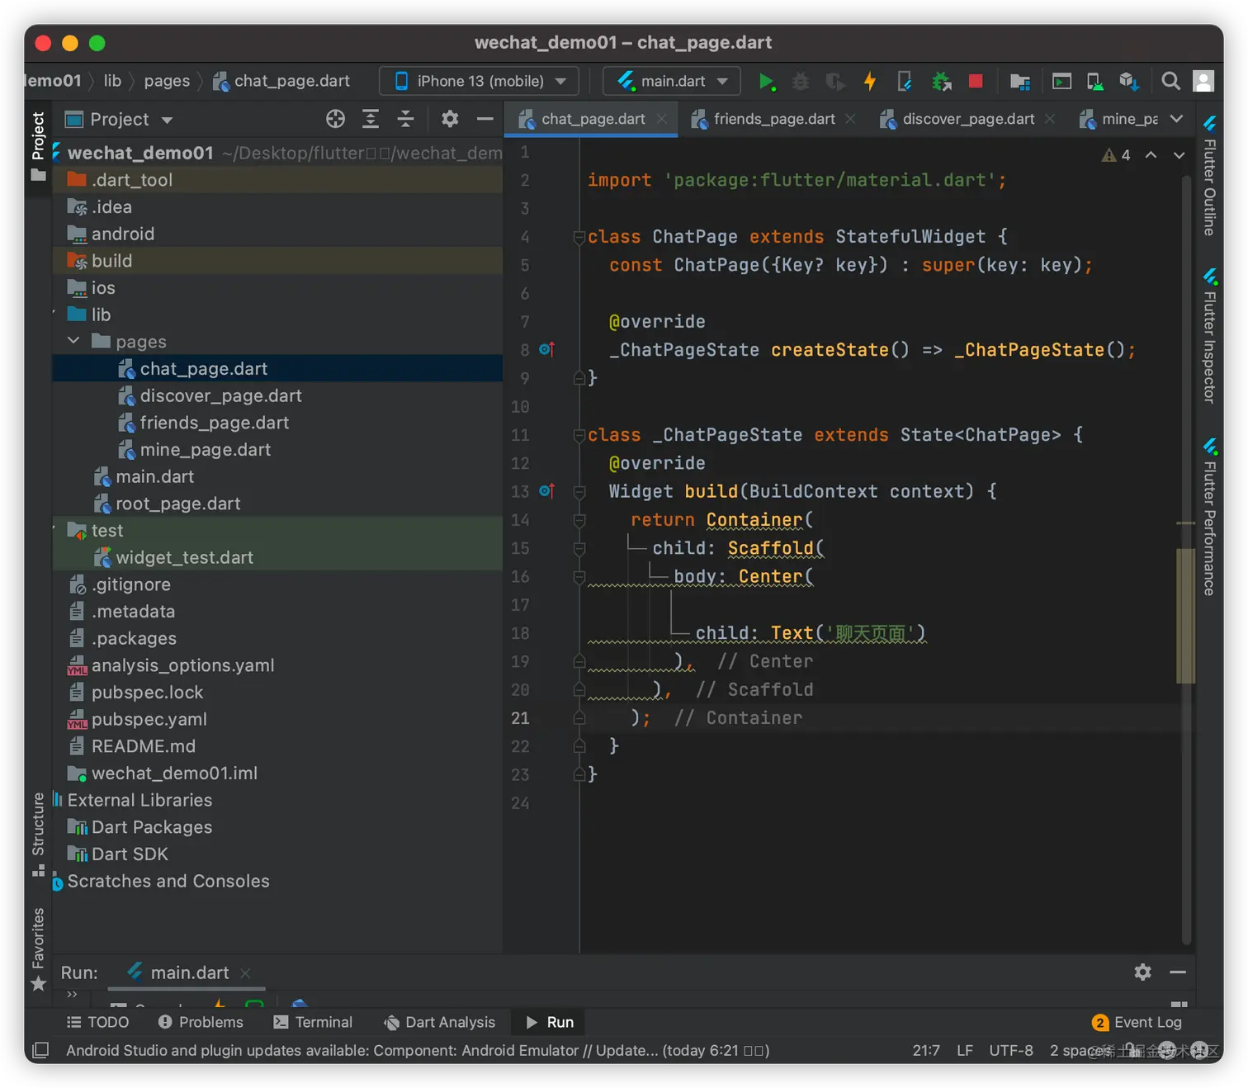Image resolution: width=1248 pixels, height=1088 pixels.
Task: Click the green Run button in toolbar
Action: [x=766, y=81]
